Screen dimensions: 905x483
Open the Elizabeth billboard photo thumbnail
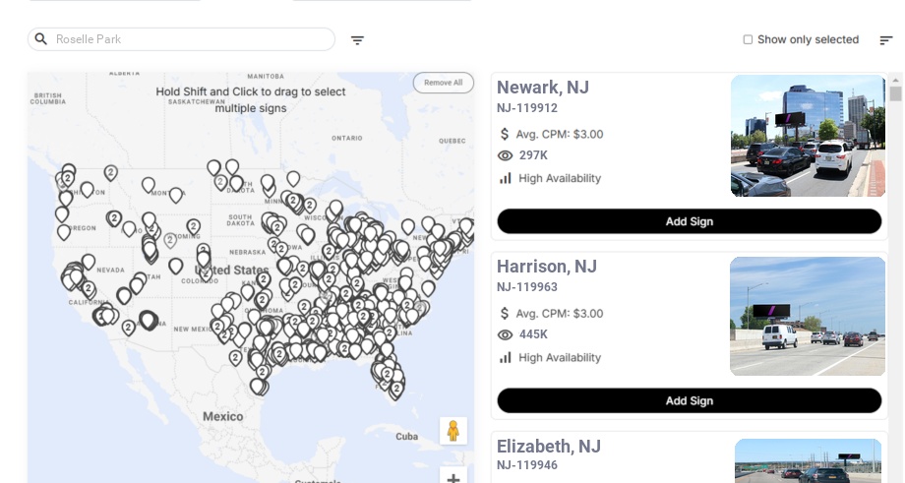click(x=808, y=461)
